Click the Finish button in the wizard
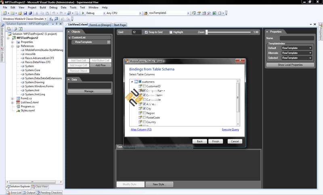This screenshot has height=195, width=323. (x=216, y=141)
